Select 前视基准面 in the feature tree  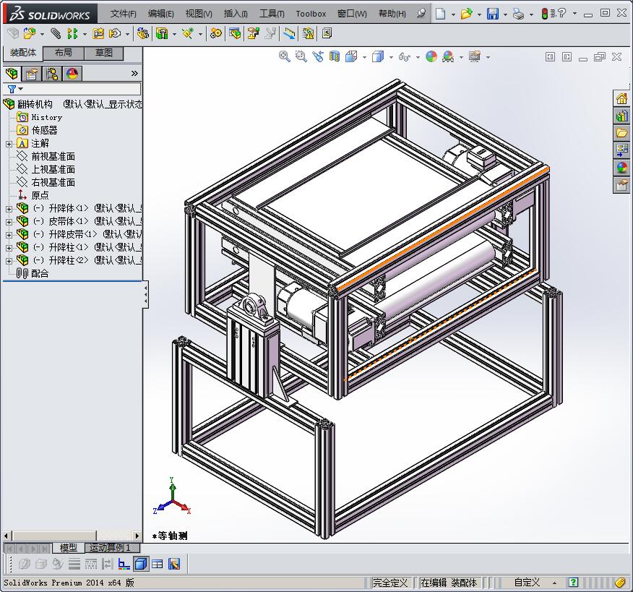[x=53, y=156]
